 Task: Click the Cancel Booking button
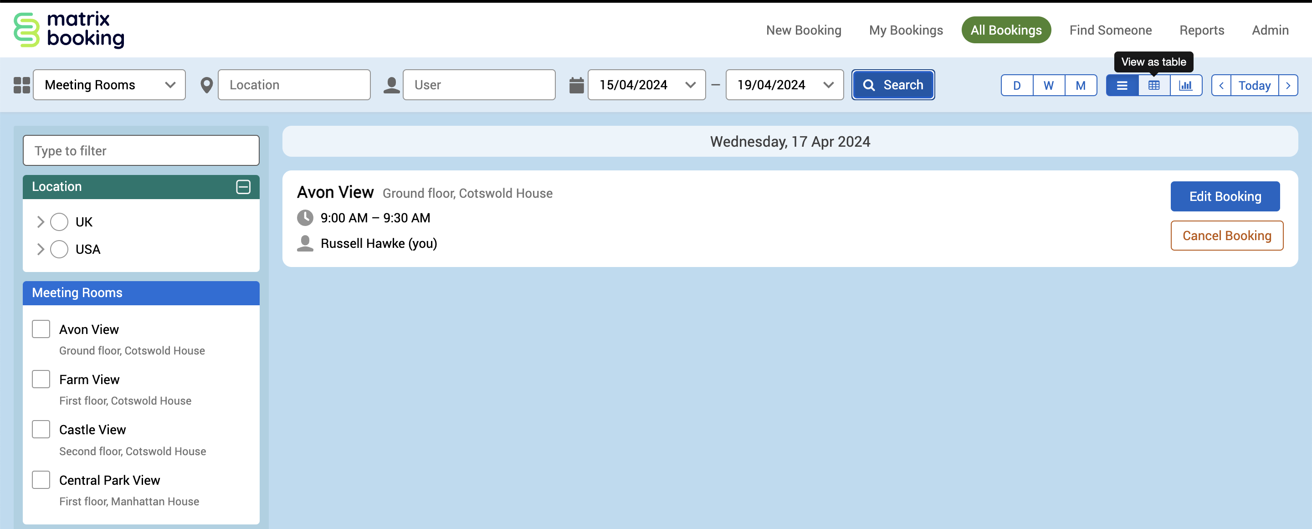coord(1226,236)
